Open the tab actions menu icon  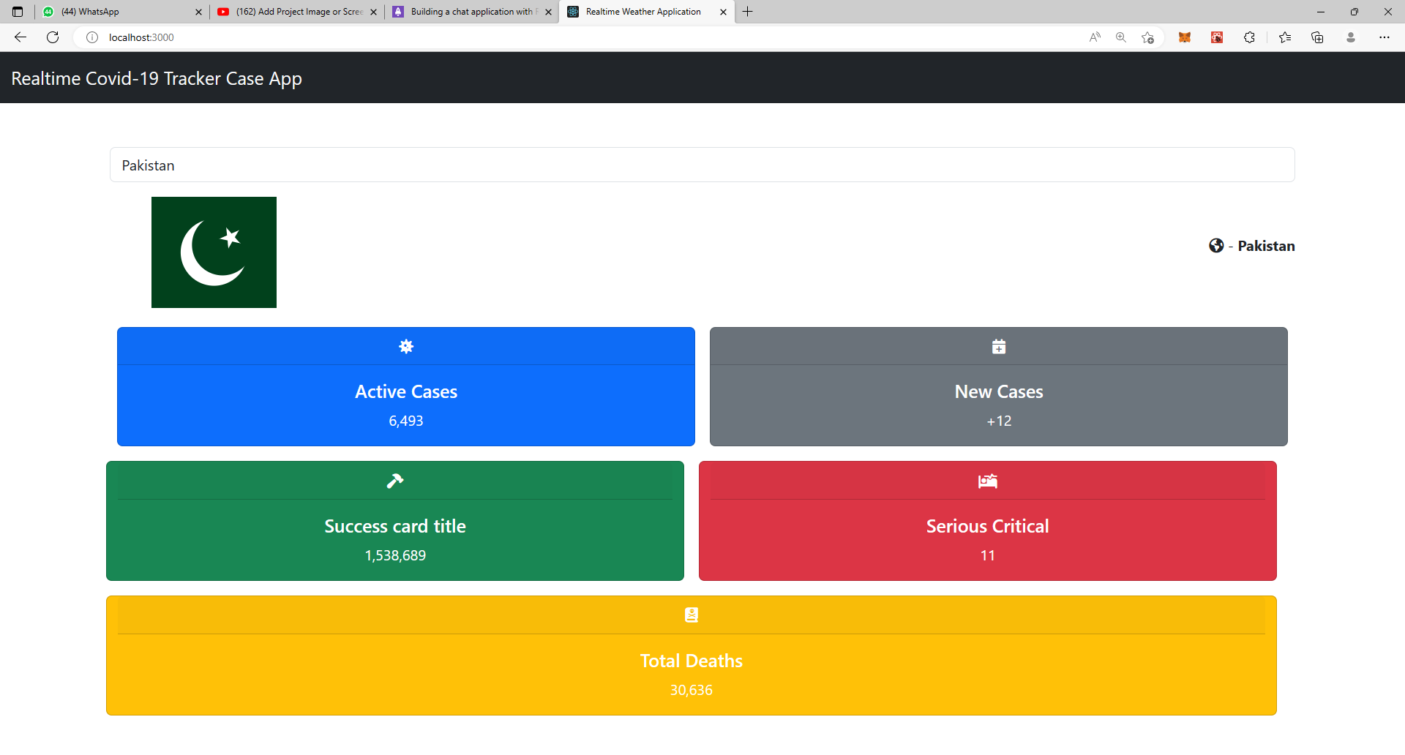pyautogui.click(x=18, y=12)
